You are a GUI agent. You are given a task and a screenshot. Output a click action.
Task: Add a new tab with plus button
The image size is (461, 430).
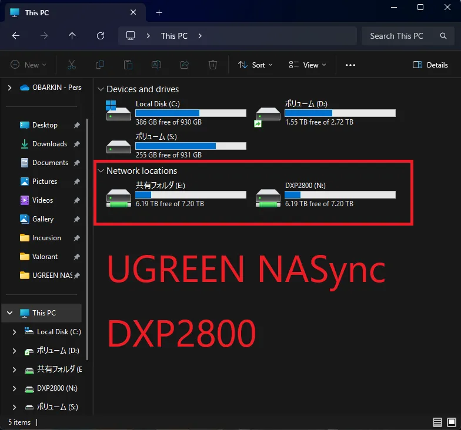pos(159,13)
